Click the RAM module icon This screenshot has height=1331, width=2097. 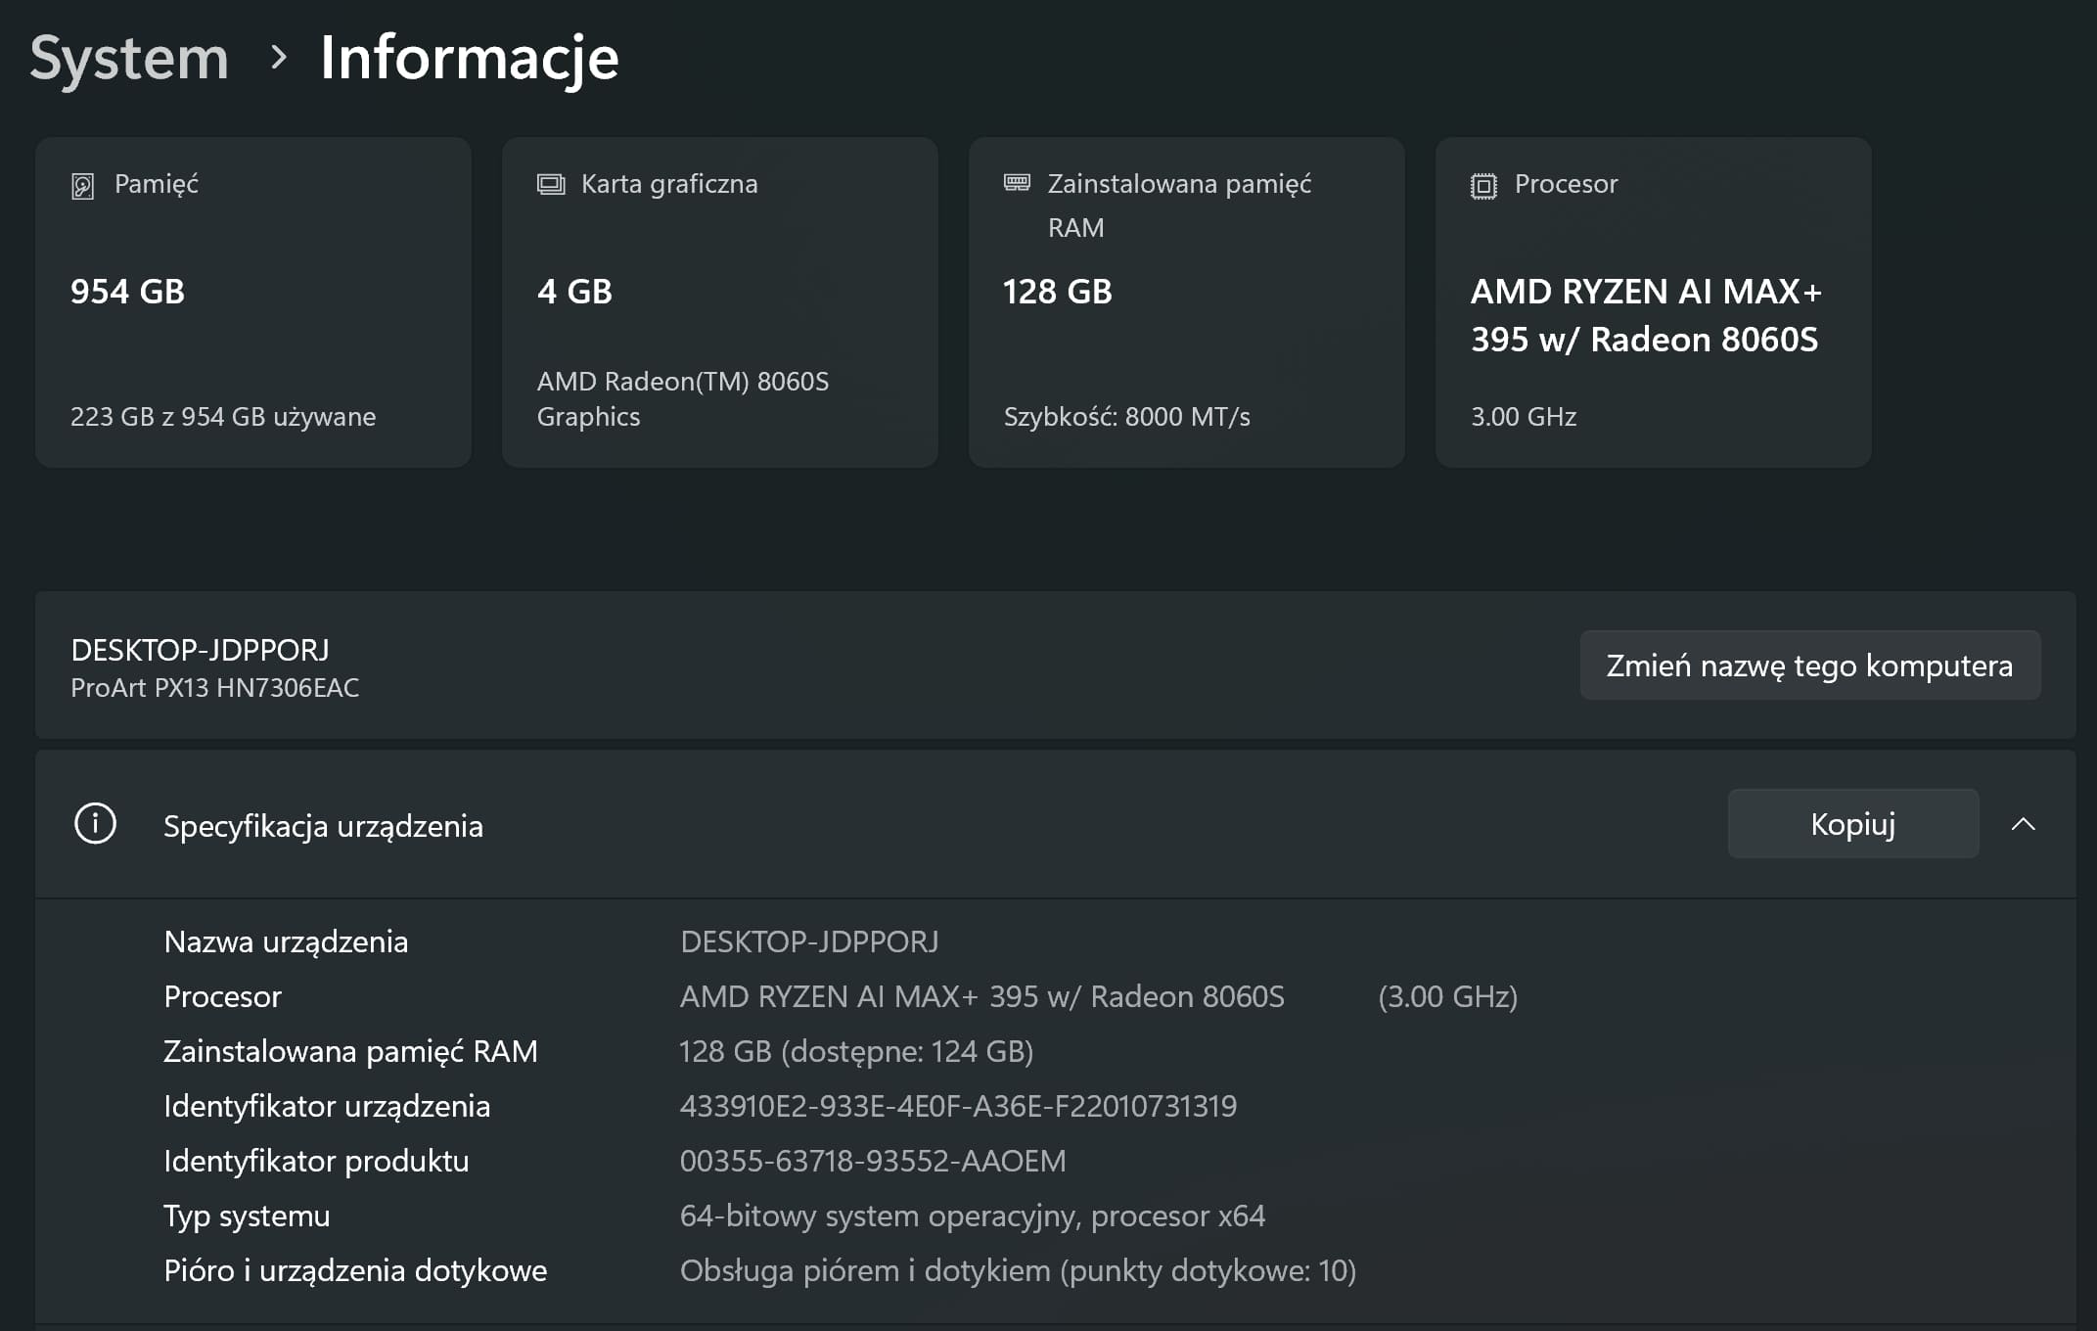coord(1017,183)
